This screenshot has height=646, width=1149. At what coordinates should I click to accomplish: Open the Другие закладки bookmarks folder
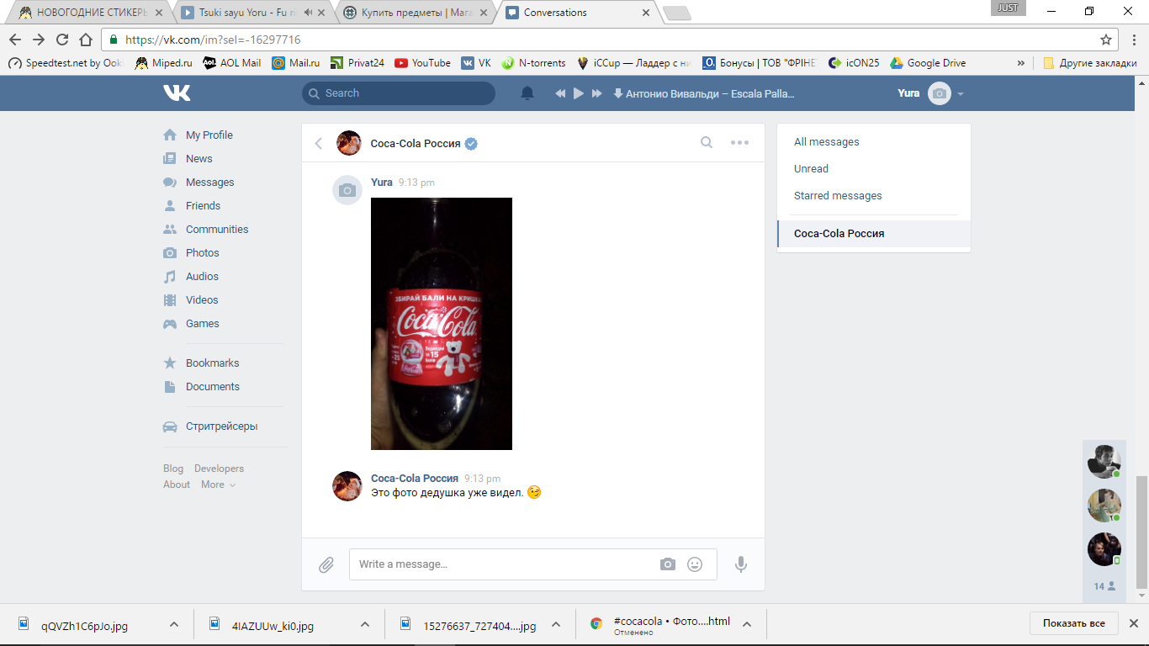tap(1089, 63)
